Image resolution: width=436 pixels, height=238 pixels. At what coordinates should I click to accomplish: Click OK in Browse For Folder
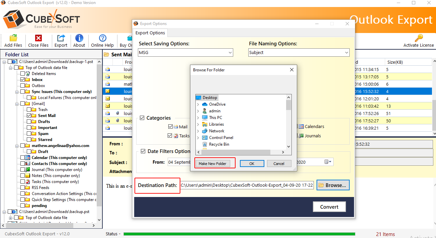tap(252, 164)
